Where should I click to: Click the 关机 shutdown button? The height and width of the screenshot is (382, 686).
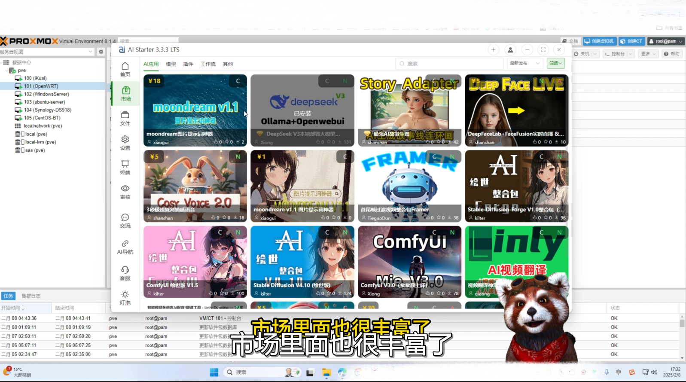582,54
